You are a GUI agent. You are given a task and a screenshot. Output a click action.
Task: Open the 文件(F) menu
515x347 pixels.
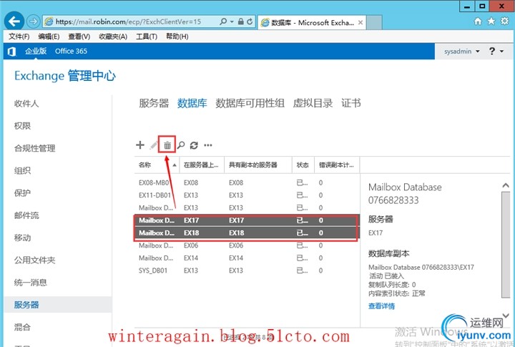click(19, 36)
